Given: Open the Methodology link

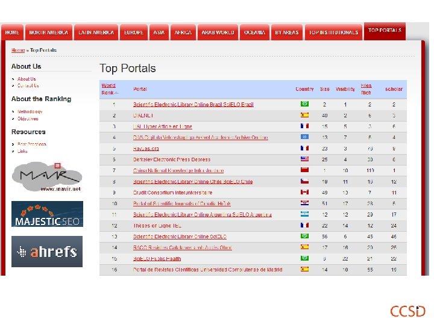Looking at the screenshot, I should tap(30, 112).
